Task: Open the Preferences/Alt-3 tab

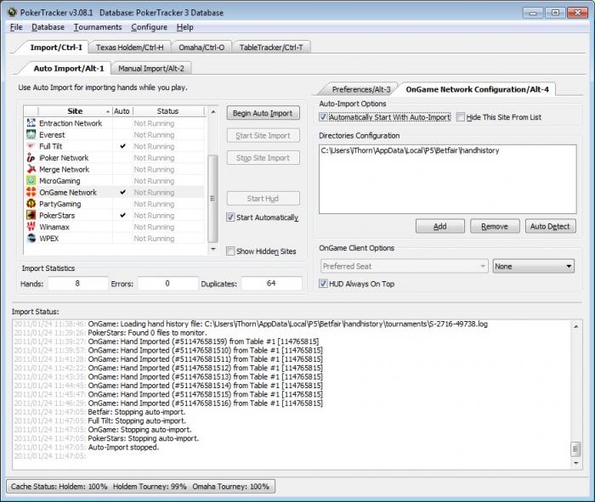Action: [361, 89]
